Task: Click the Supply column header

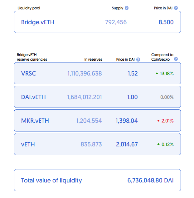Action: click(x=118, y=8)
